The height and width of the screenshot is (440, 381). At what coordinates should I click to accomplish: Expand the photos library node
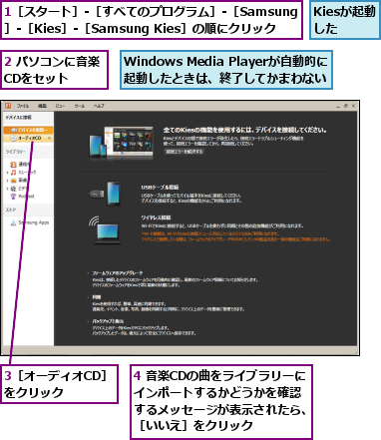pyautogui.click(x=7, y=181)
